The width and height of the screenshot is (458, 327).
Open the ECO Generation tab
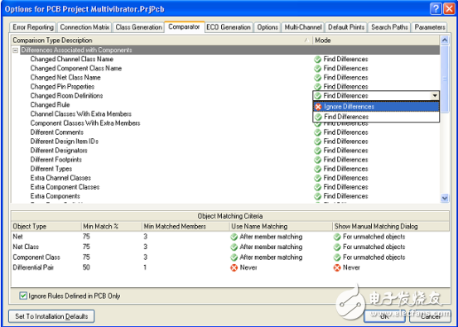[x=229, y=27]
